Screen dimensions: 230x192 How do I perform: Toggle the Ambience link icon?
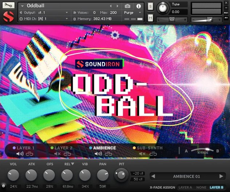108,154
